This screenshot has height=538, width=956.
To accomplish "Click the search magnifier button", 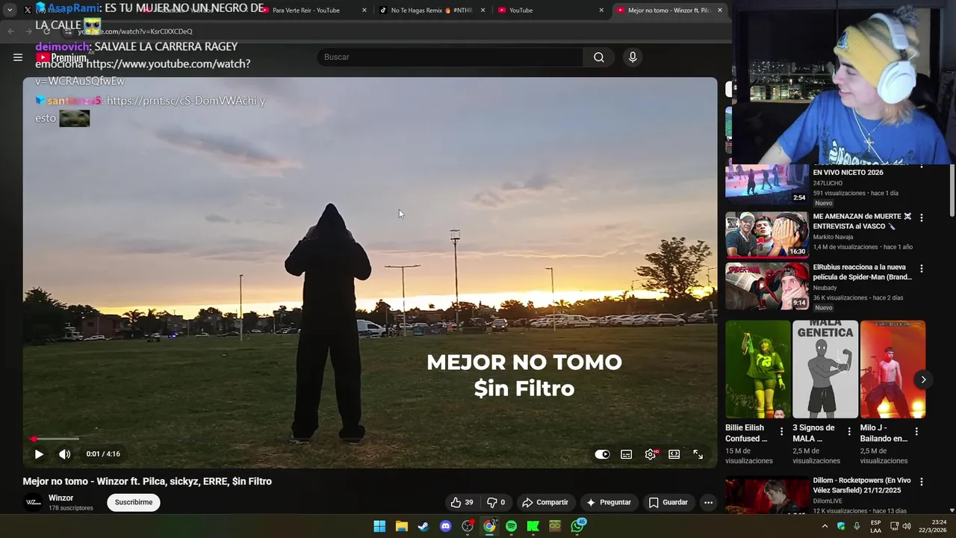I will tap(599, 58).
